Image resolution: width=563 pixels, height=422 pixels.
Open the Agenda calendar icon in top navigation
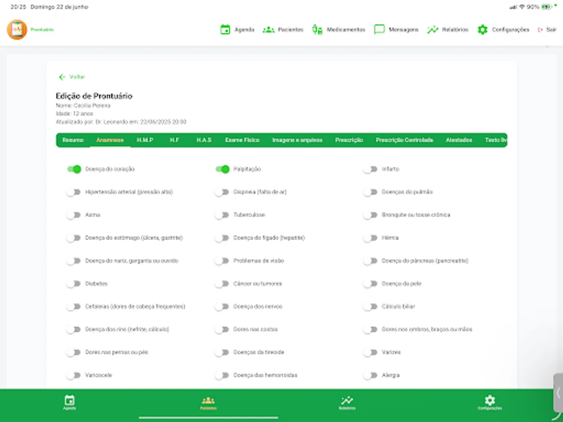225,30
